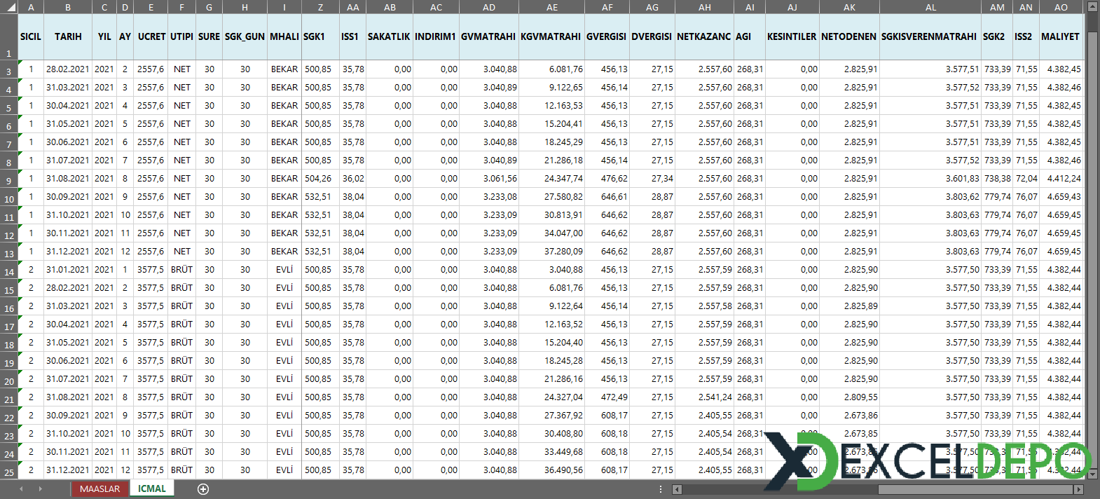Click cell with value 34.047,00
Screen dimensions: 1100x499
coord(552,233)
